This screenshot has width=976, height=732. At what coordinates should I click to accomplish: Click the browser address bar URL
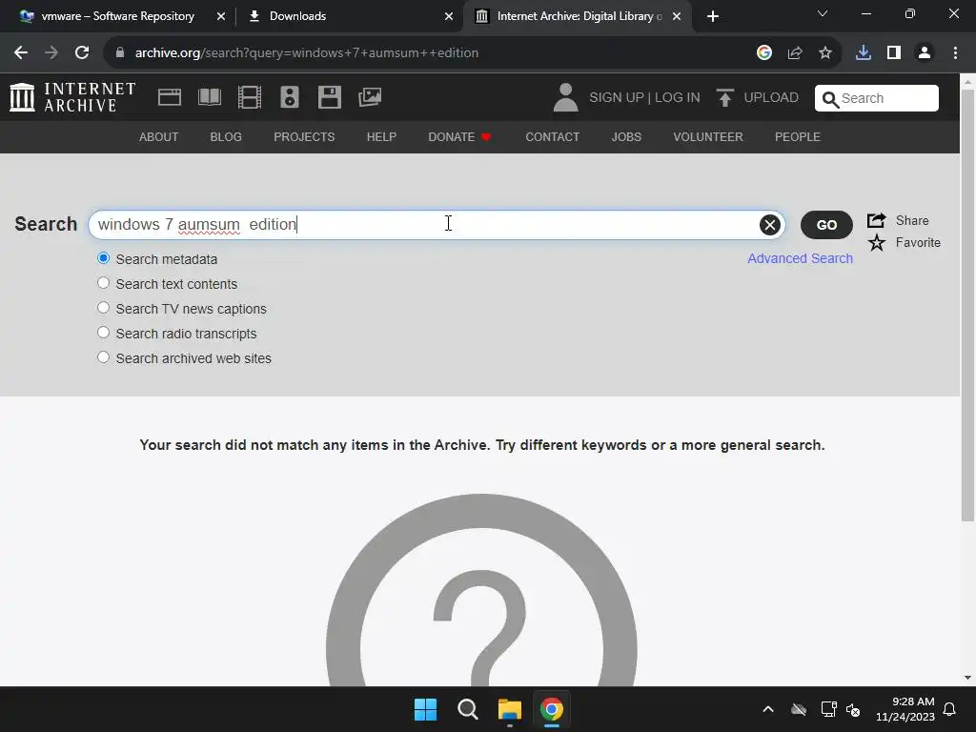[x=306, y=53]
